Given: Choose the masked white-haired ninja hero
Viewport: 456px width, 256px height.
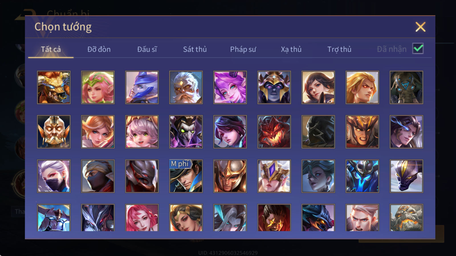Looking at the screenshot, I should pos(54,176).
